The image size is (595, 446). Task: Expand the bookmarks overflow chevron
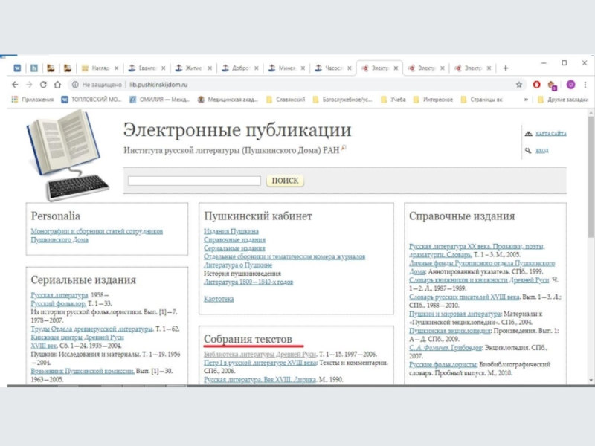(x=526, y=100)
